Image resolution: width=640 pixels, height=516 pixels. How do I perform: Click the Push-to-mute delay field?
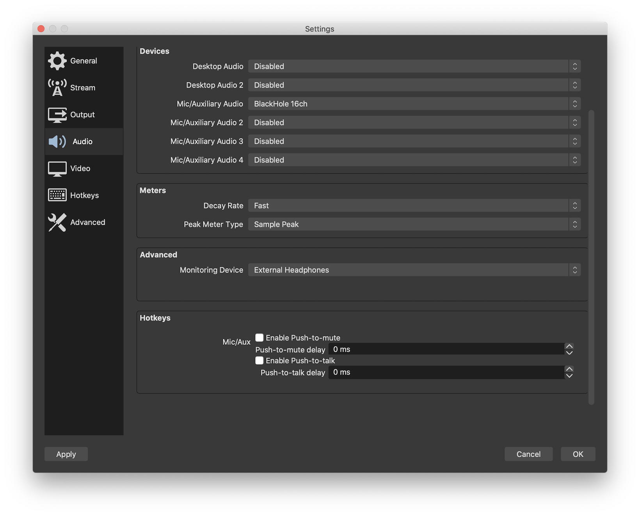pos(446,349)
